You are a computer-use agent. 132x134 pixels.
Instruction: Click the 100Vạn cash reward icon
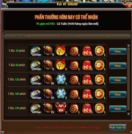[x=36, y=51]
